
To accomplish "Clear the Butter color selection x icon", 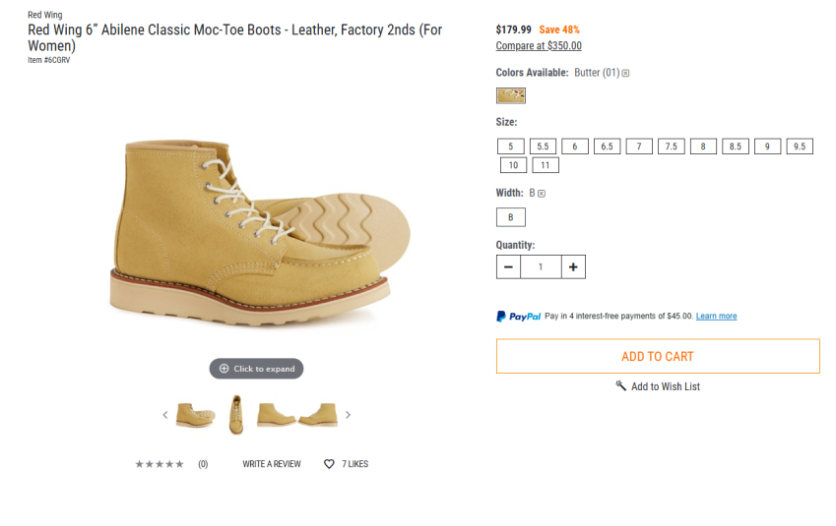I will 625,73.
